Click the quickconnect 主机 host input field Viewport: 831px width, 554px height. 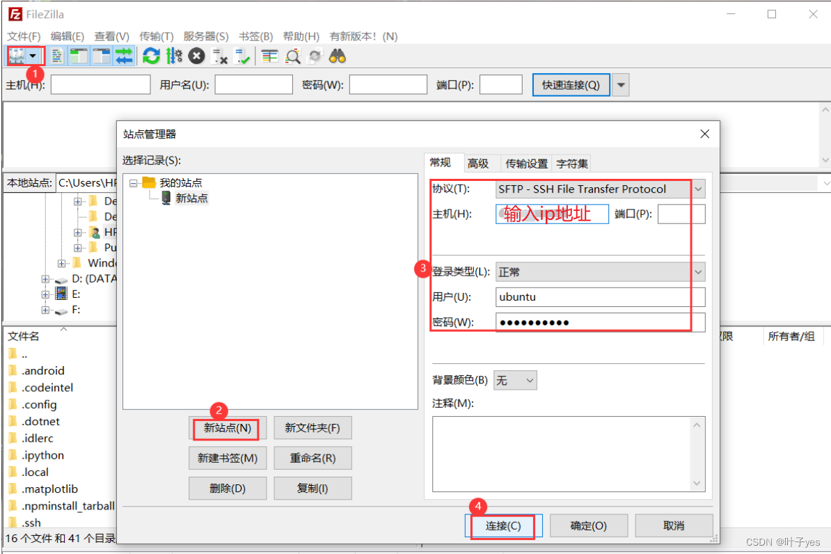[x=101, y=85]
